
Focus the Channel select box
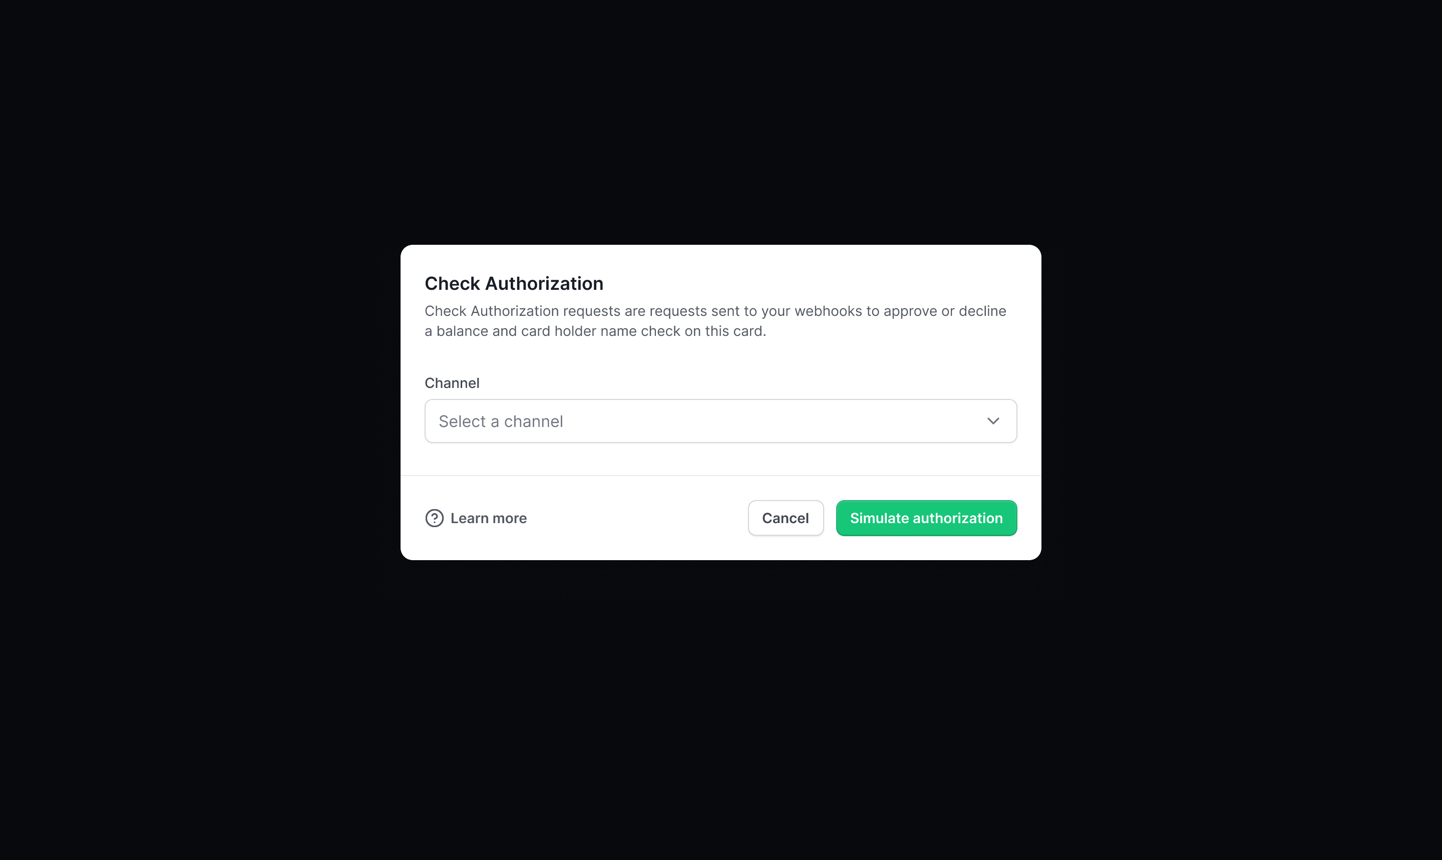tap(720, 421)
